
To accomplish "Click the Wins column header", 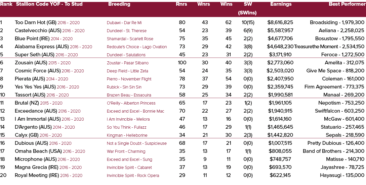I will (227, 4).
